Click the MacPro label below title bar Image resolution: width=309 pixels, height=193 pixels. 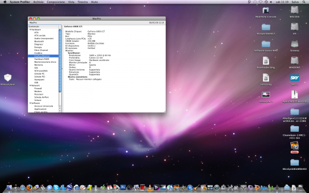[33, 23]
